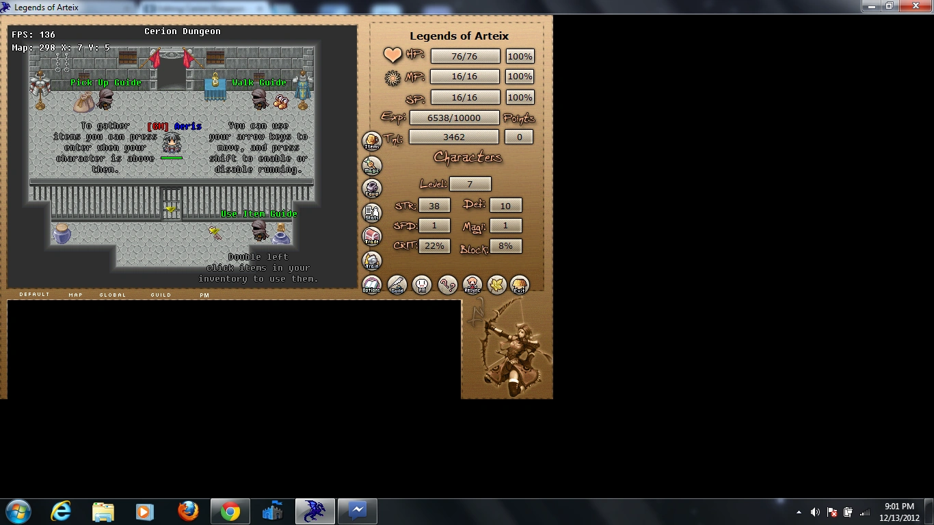
Task: Open the Magic spells icon
Action: [x=372, y=165]
